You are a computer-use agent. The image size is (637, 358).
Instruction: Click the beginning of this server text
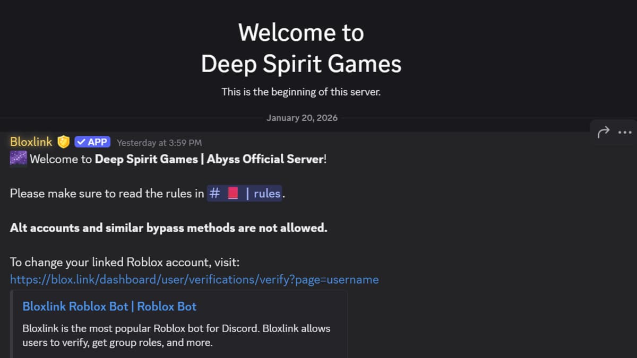tap(301, 91)
